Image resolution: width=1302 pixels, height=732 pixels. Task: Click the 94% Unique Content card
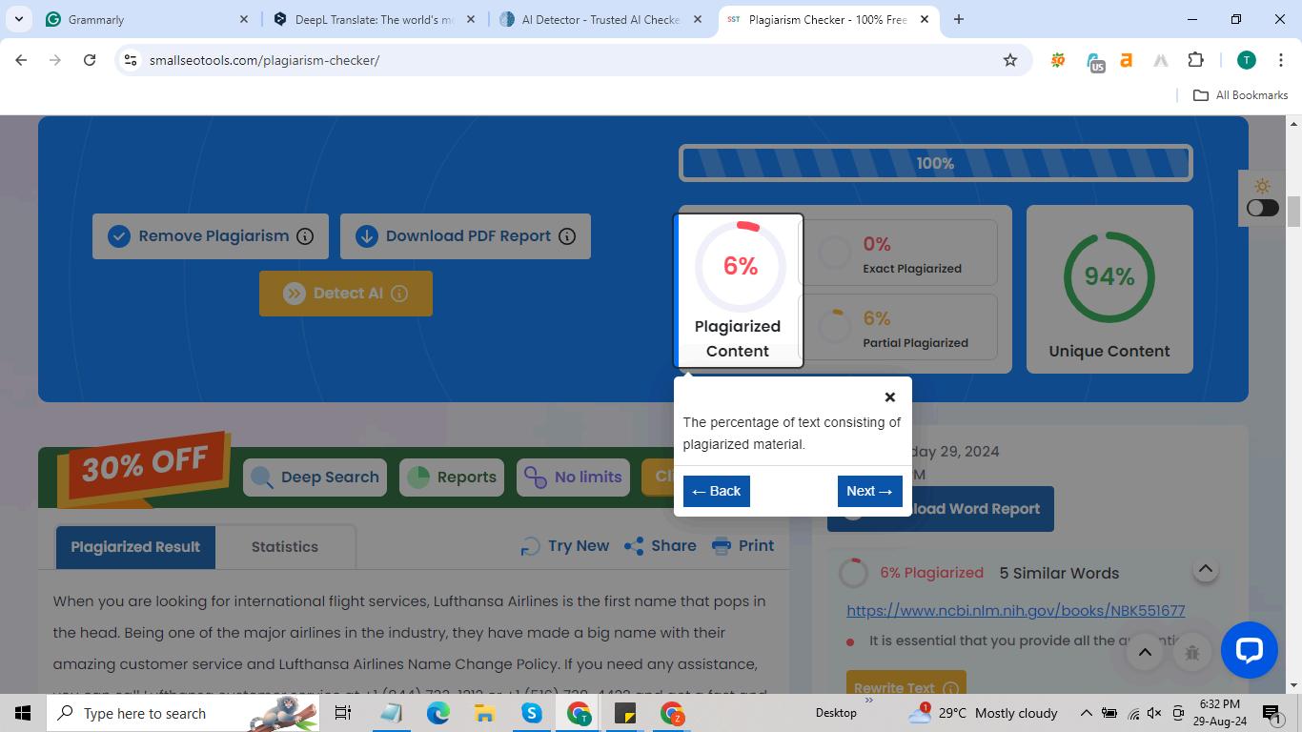(x=1109, y=289)
